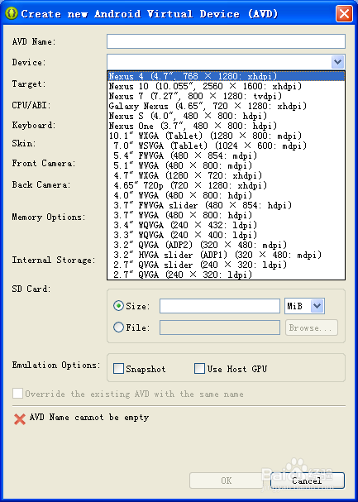
Task: Click the Browse... button
Action: [312, 327]
